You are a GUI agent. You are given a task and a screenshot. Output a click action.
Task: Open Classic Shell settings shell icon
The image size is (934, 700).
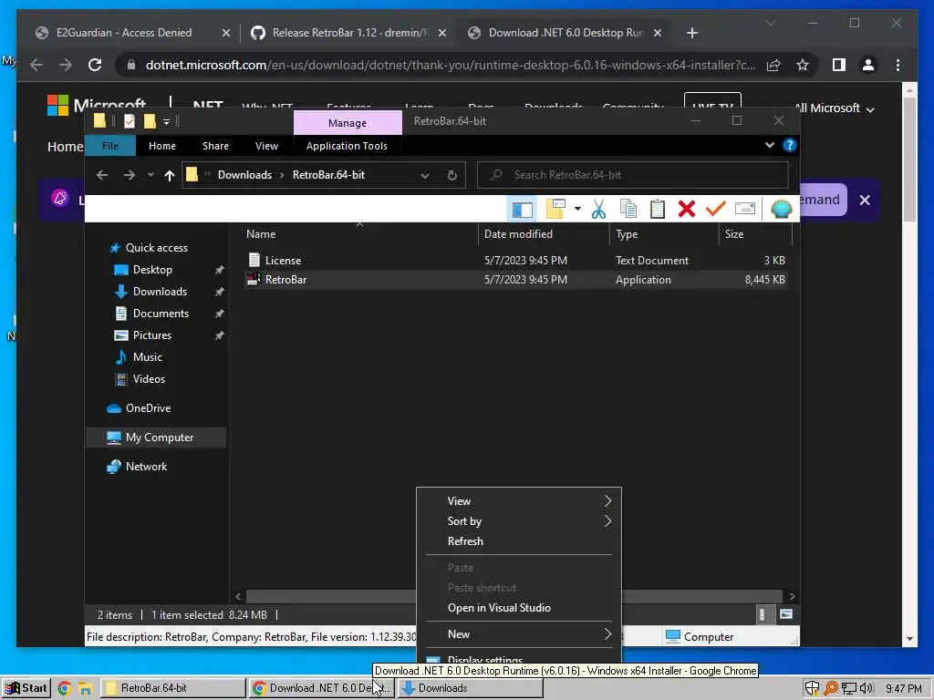[x=781, y=209]
